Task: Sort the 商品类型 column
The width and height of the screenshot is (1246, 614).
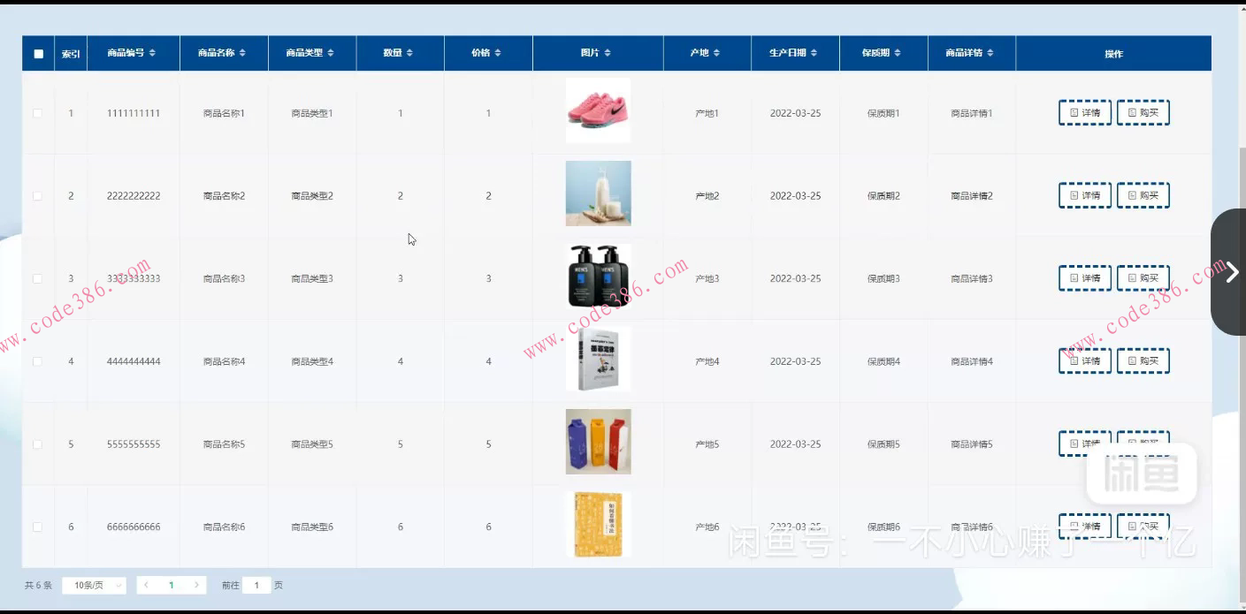Action: pos(333,52)
